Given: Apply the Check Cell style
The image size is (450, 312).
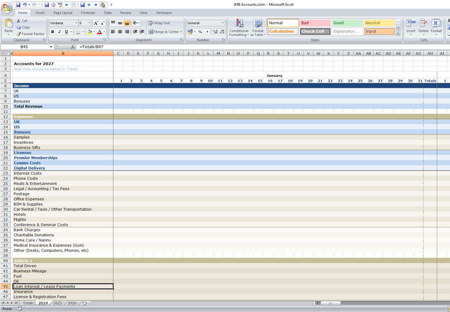Looking at the screenshot, I should pyautogui.click(x=315, y=31).
